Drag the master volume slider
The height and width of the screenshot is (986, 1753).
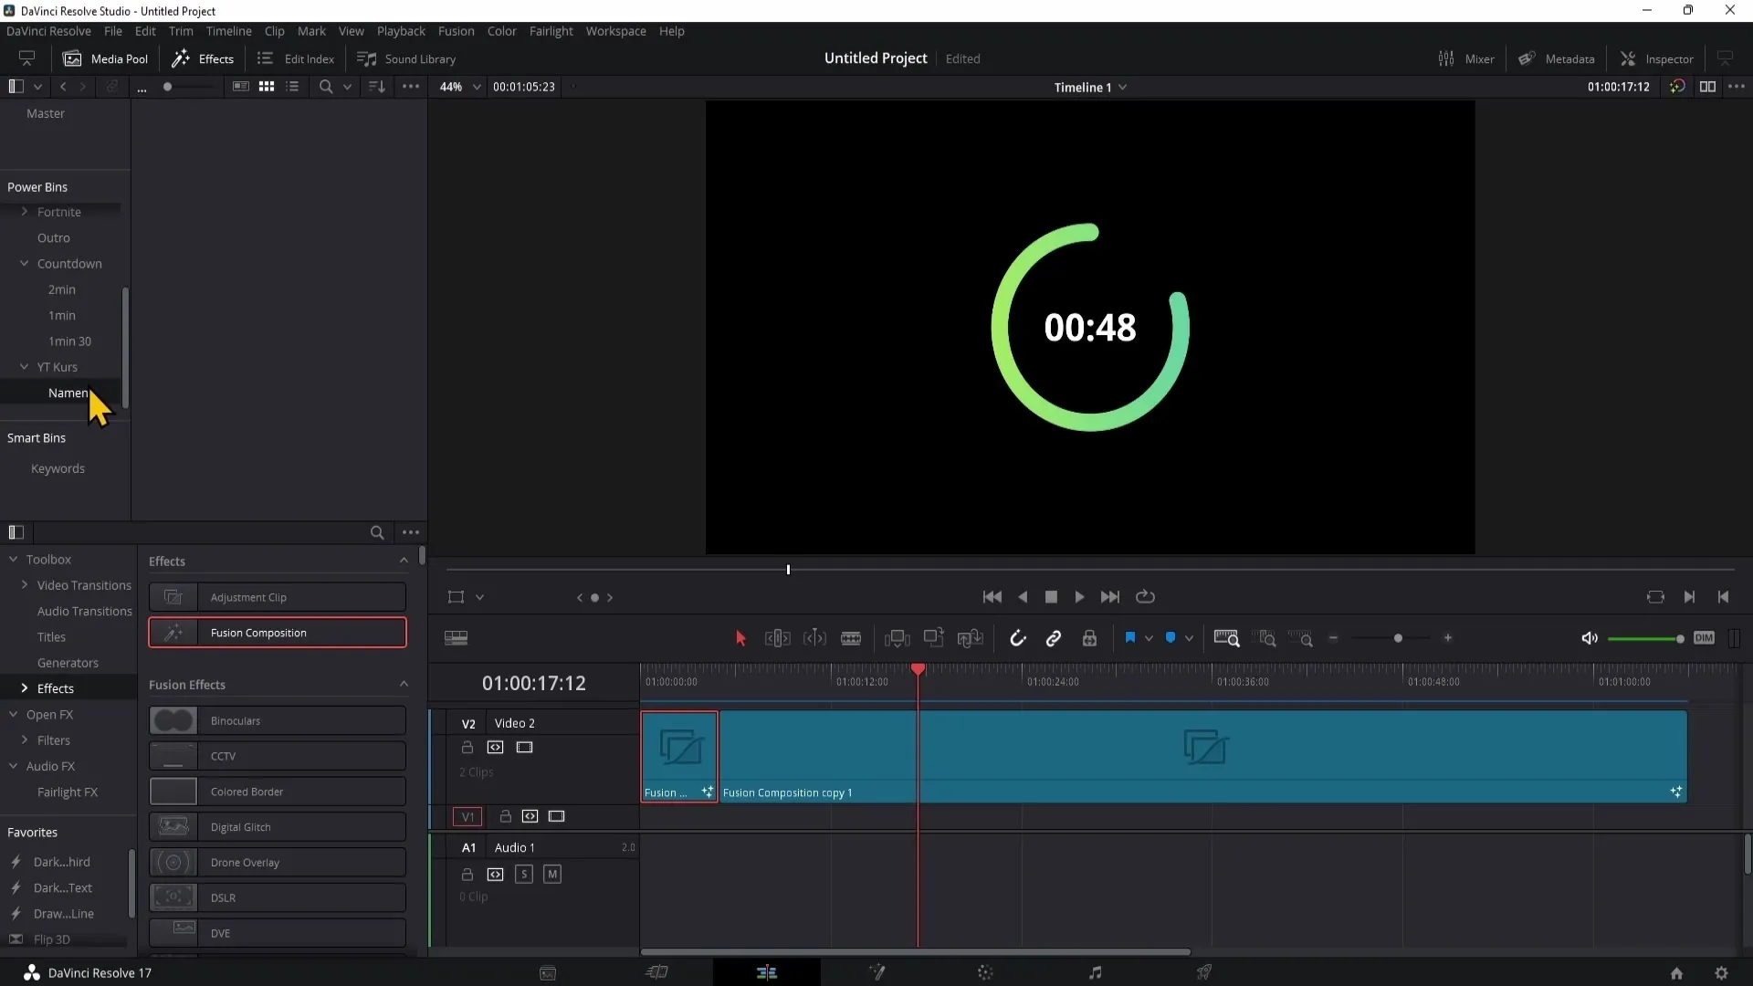click(x=1678, y=637)
